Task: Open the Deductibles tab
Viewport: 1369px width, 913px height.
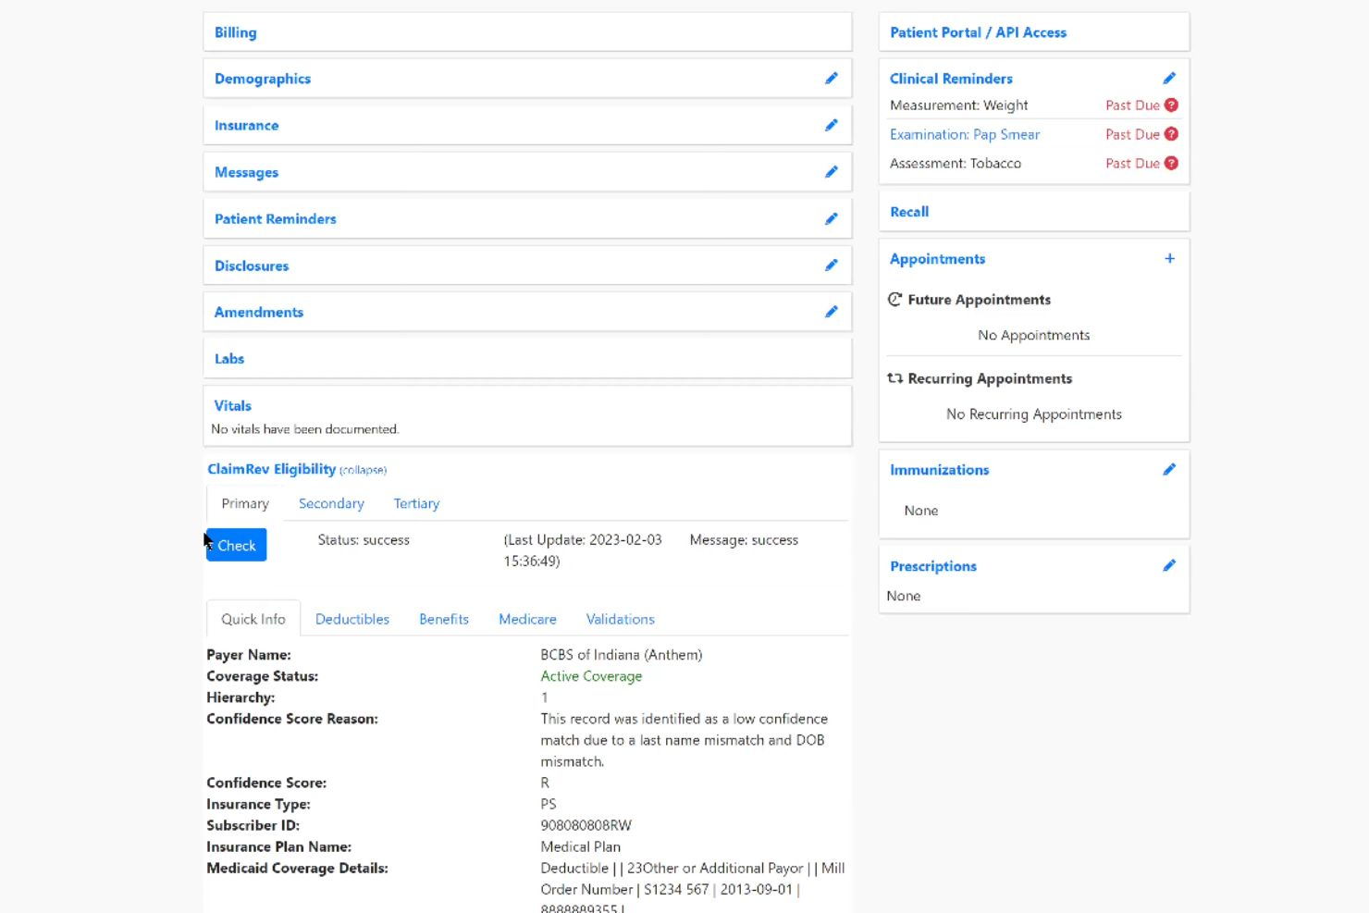Action: [352, 619]
